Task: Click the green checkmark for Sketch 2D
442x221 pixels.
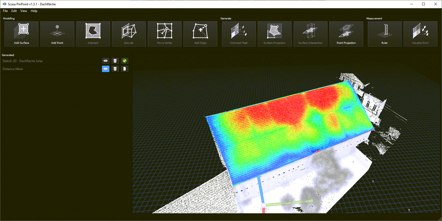Action: [x=125, y=61]
